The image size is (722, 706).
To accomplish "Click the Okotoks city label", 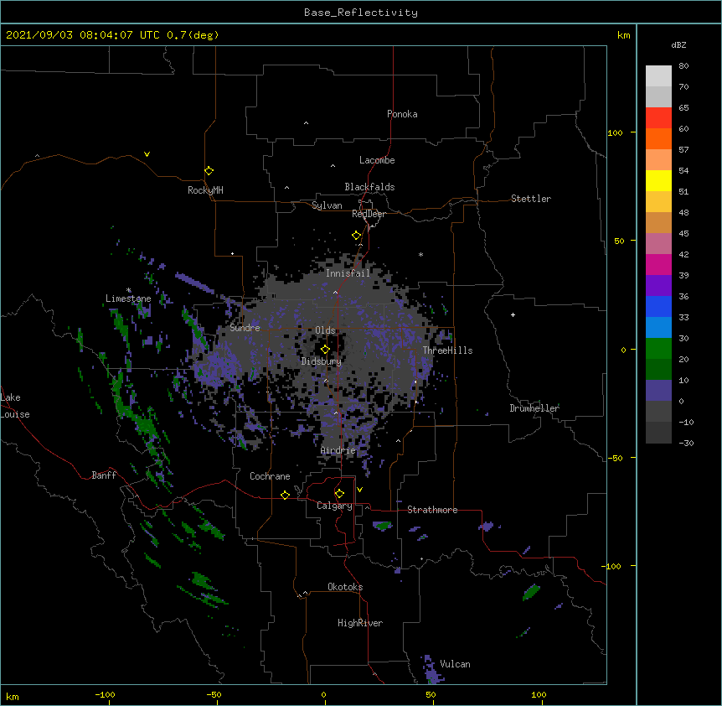I will click(x=345, y=587).
